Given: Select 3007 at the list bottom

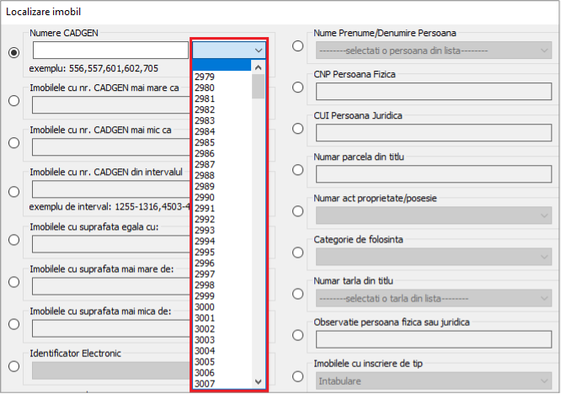Looking at the screenshot, I should [204, 384].
